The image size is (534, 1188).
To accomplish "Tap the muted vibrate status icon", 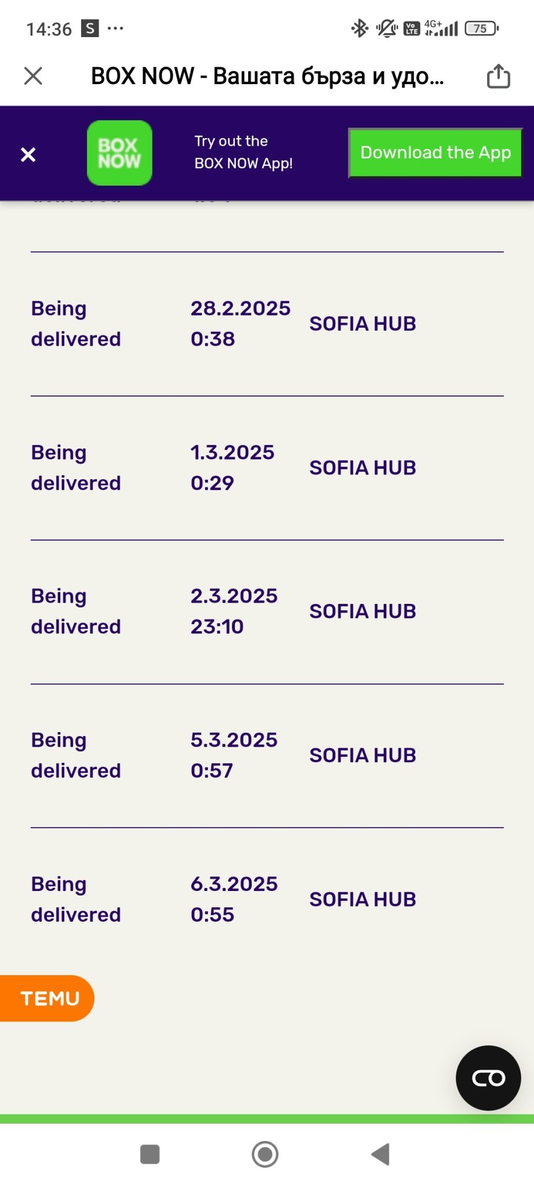I will 386,28.
